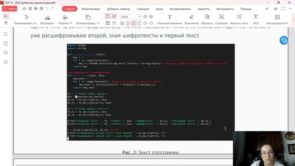Screen dimensions: 295x166
Task: Select the Печатная машинка tool
Action: coord(170,19)
